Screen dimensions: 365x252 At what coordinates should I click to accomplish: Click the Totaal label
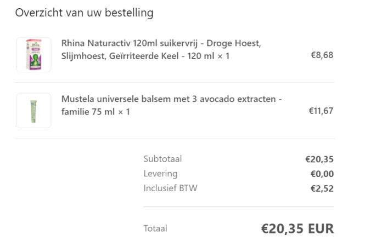[155, 228]
